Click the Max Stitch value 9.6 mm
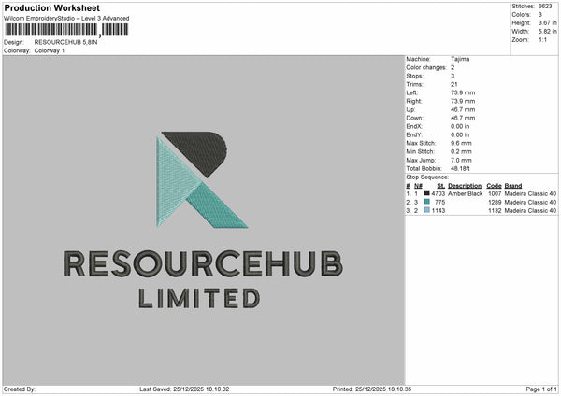The height and width of the screenshot is (396, 561). tap(461, 143)
